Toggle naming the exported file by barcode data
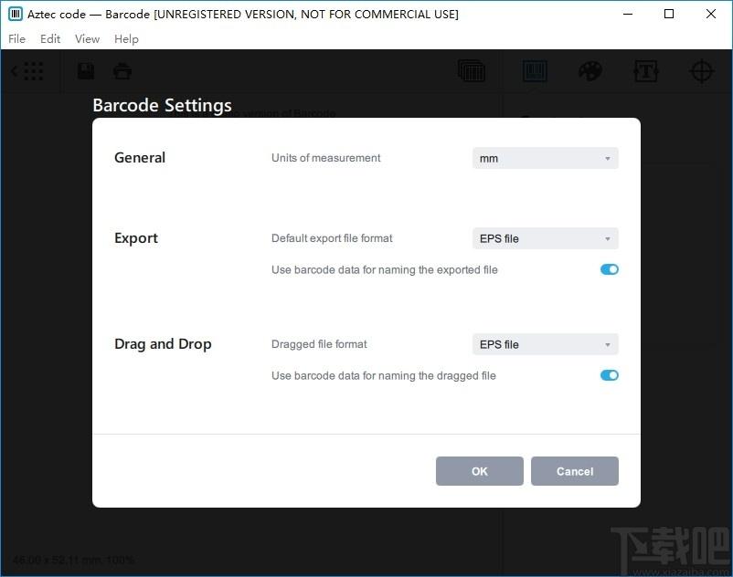This screenshot has height=577, width=733. click(609, 269)
